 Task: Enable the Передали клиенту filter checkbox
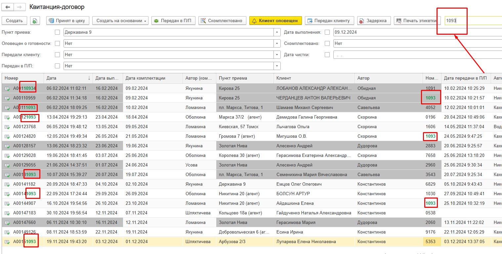pyautogui.click(x=58, y=55)
